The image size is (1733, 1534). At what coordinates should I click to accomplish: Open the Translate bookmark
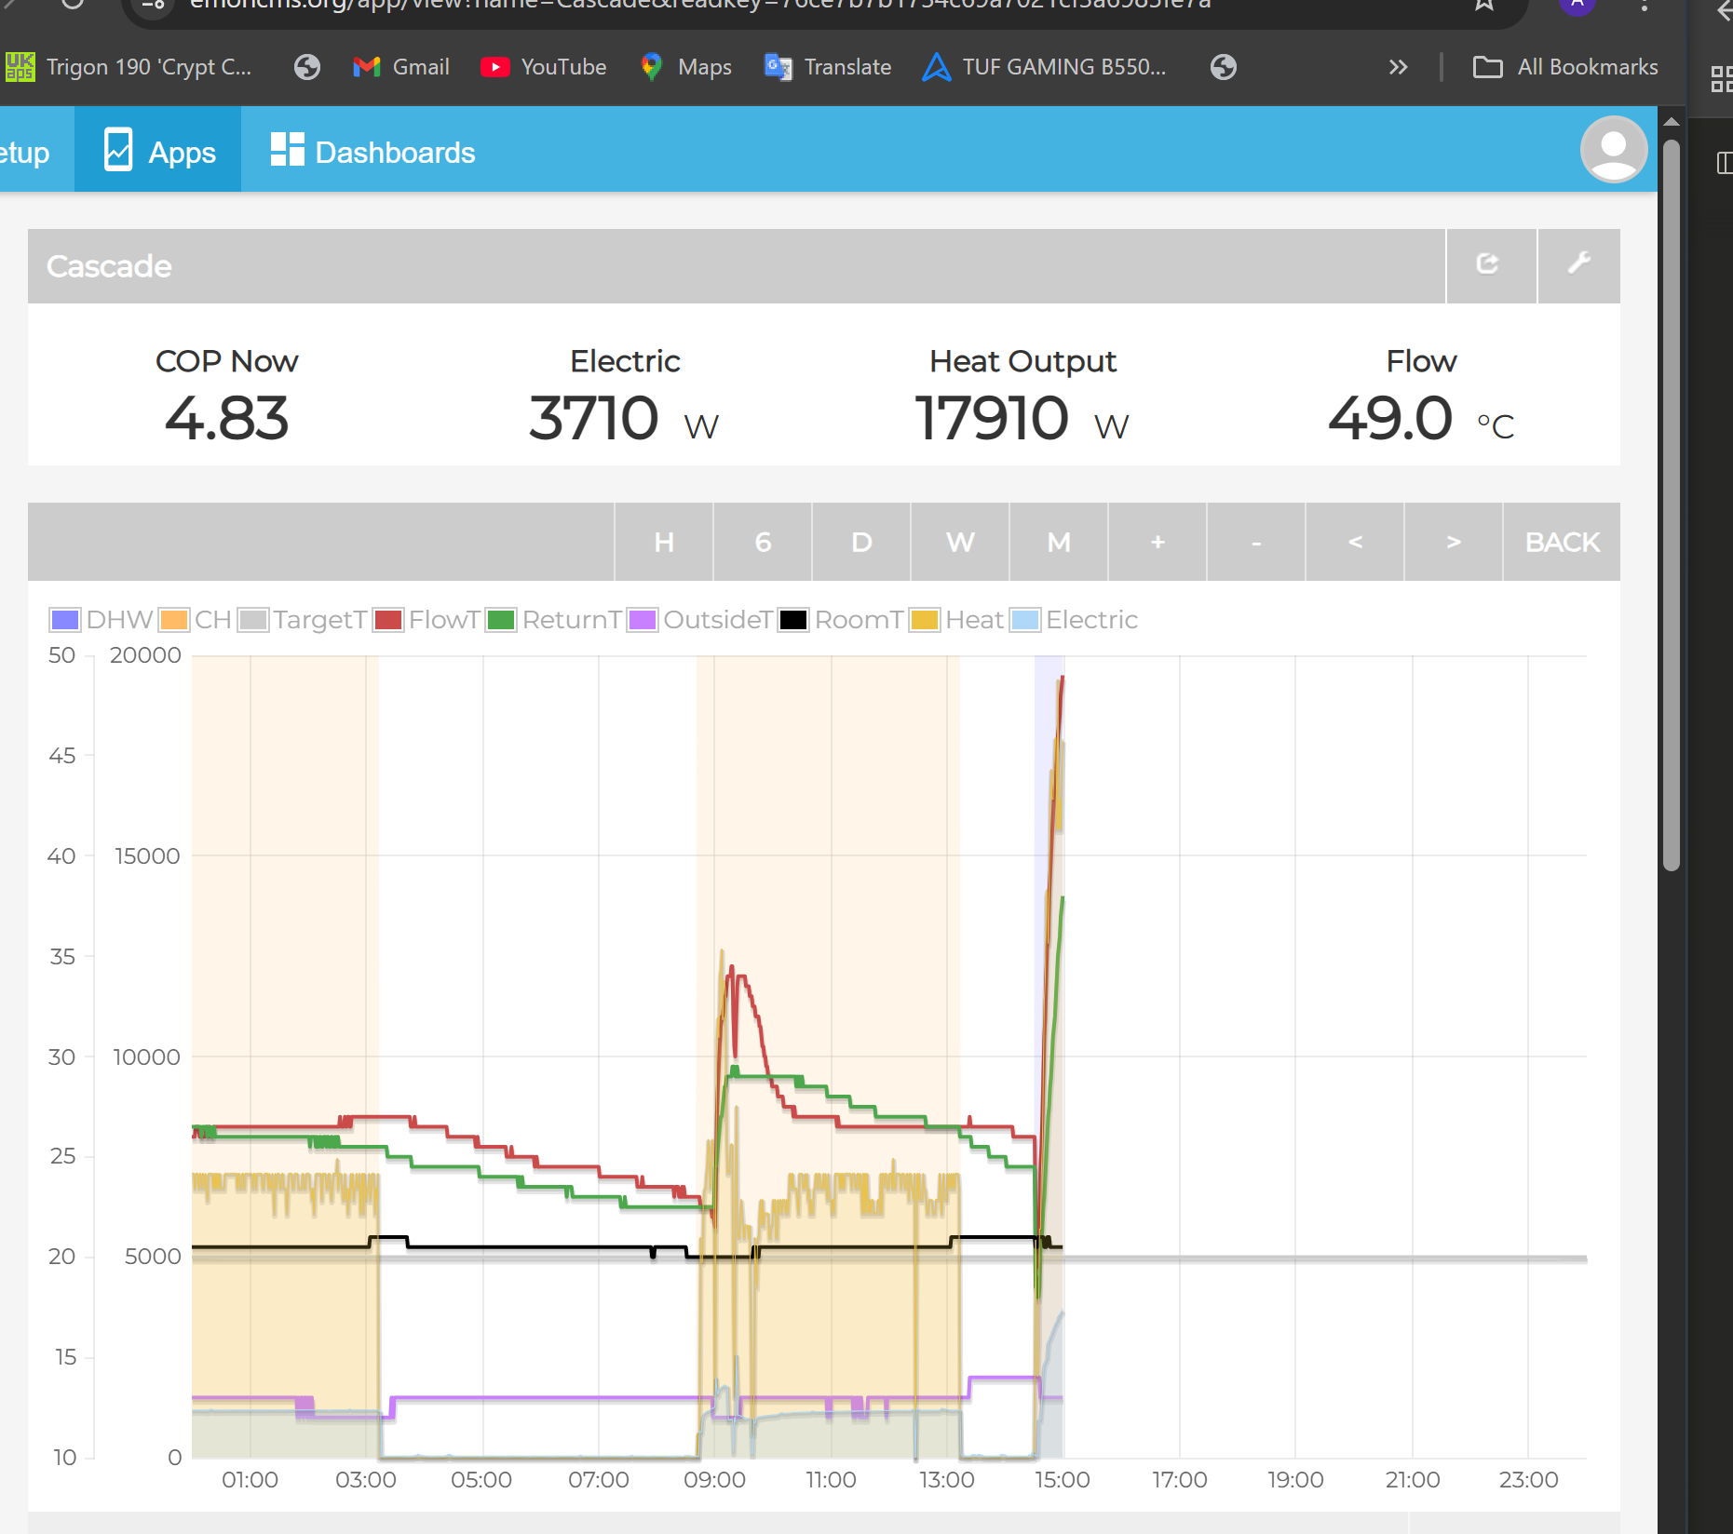pos(828,67)
